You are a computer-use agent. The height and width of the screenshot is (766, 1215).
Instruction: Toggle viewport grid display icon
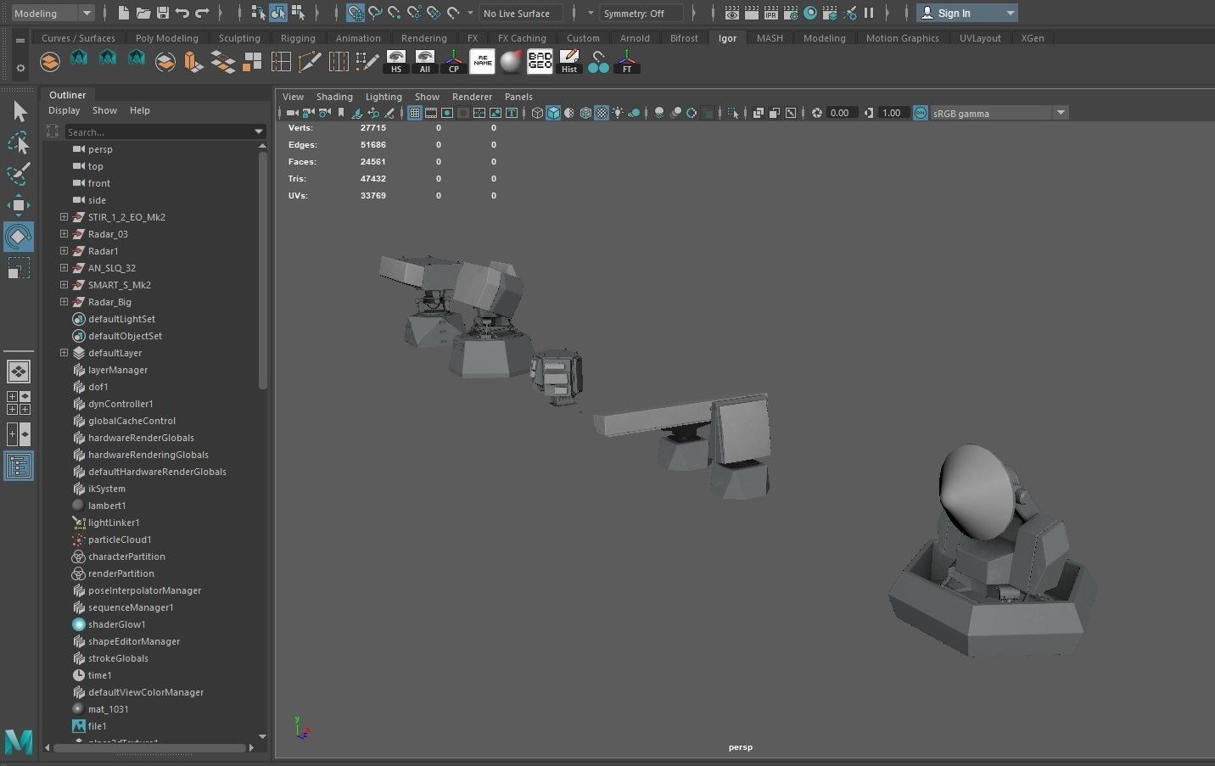pos(415,113)
